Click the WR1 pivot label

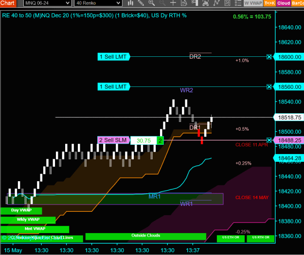pyautogui.click(x=186, y=204)
